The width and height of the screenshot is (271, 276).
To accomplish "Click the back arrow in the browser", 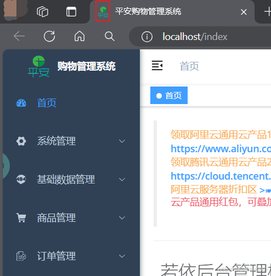I will click(19, 36).
